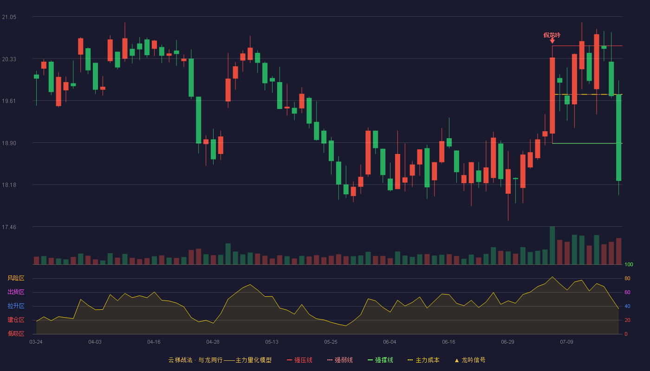Click the 04-16 date label

click(154, 342)
